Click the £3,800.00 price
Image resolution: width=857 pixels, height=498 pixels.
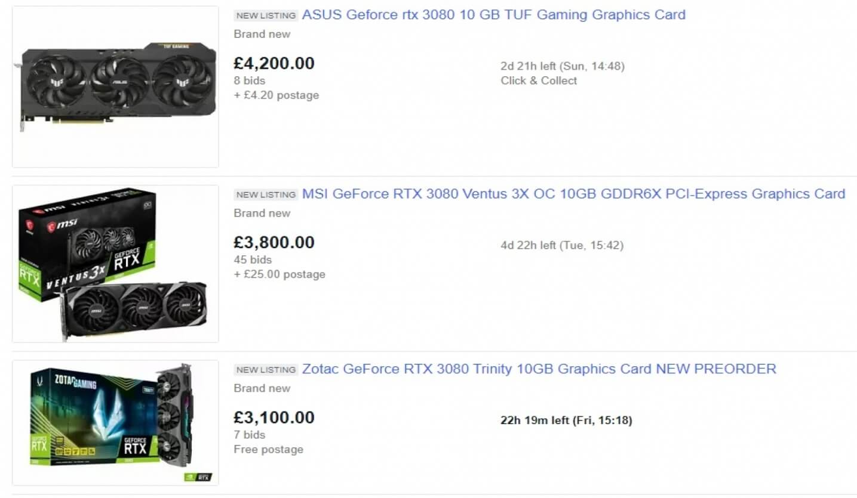pyautogui.click(x=274, y=242)
